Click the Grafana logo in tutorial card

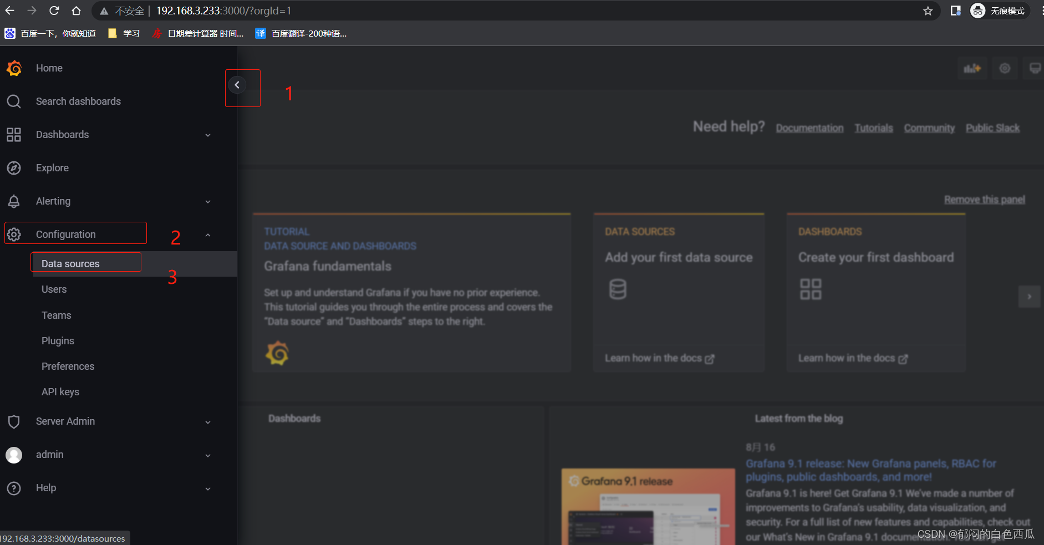277,353
